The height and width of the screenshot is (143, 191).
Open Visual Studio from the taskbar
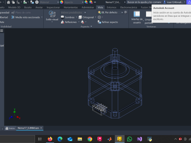pos(140,139)
